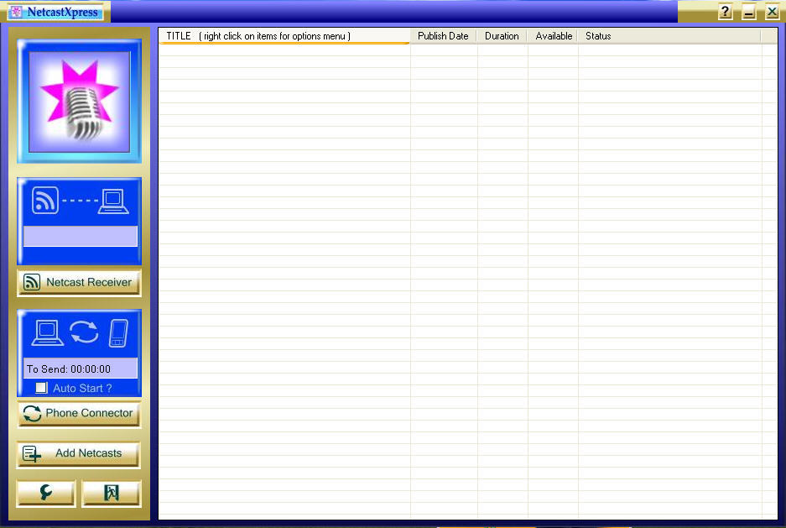Click the Add Netcasts button

79,454
